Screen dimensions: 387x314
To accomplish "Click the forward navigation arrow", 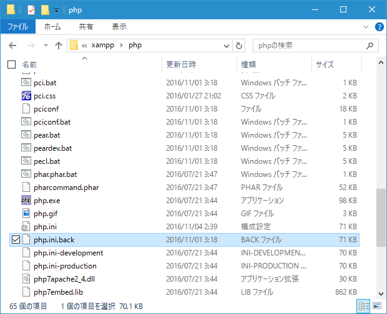I will pyautogui.click(x=31, y=45).
